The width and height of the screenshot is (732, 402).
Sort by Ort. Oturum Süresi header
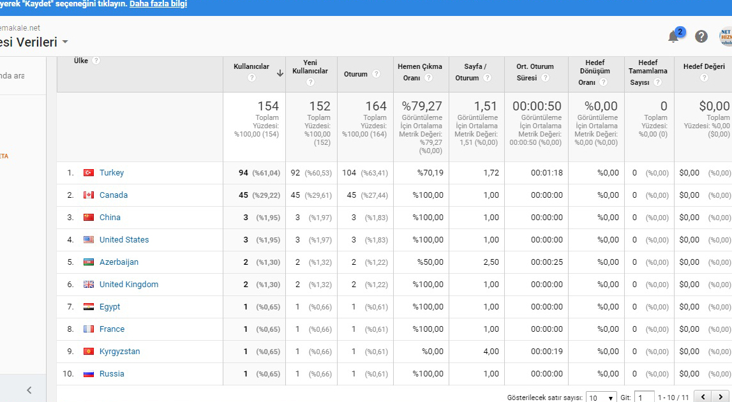pyautogui.click(x=535, y=72)
